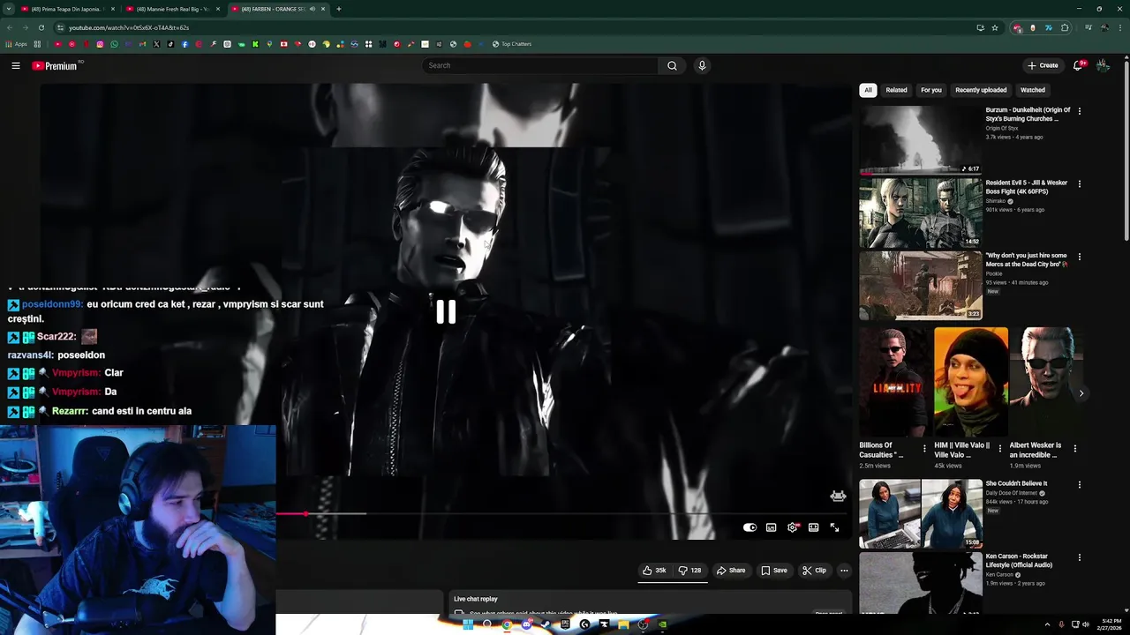This screenshot has height=635, width=1130.
Task: Switch to Prima Teapa Din Japonia tab
Action: pyautogui.click(x=67, y=9)
